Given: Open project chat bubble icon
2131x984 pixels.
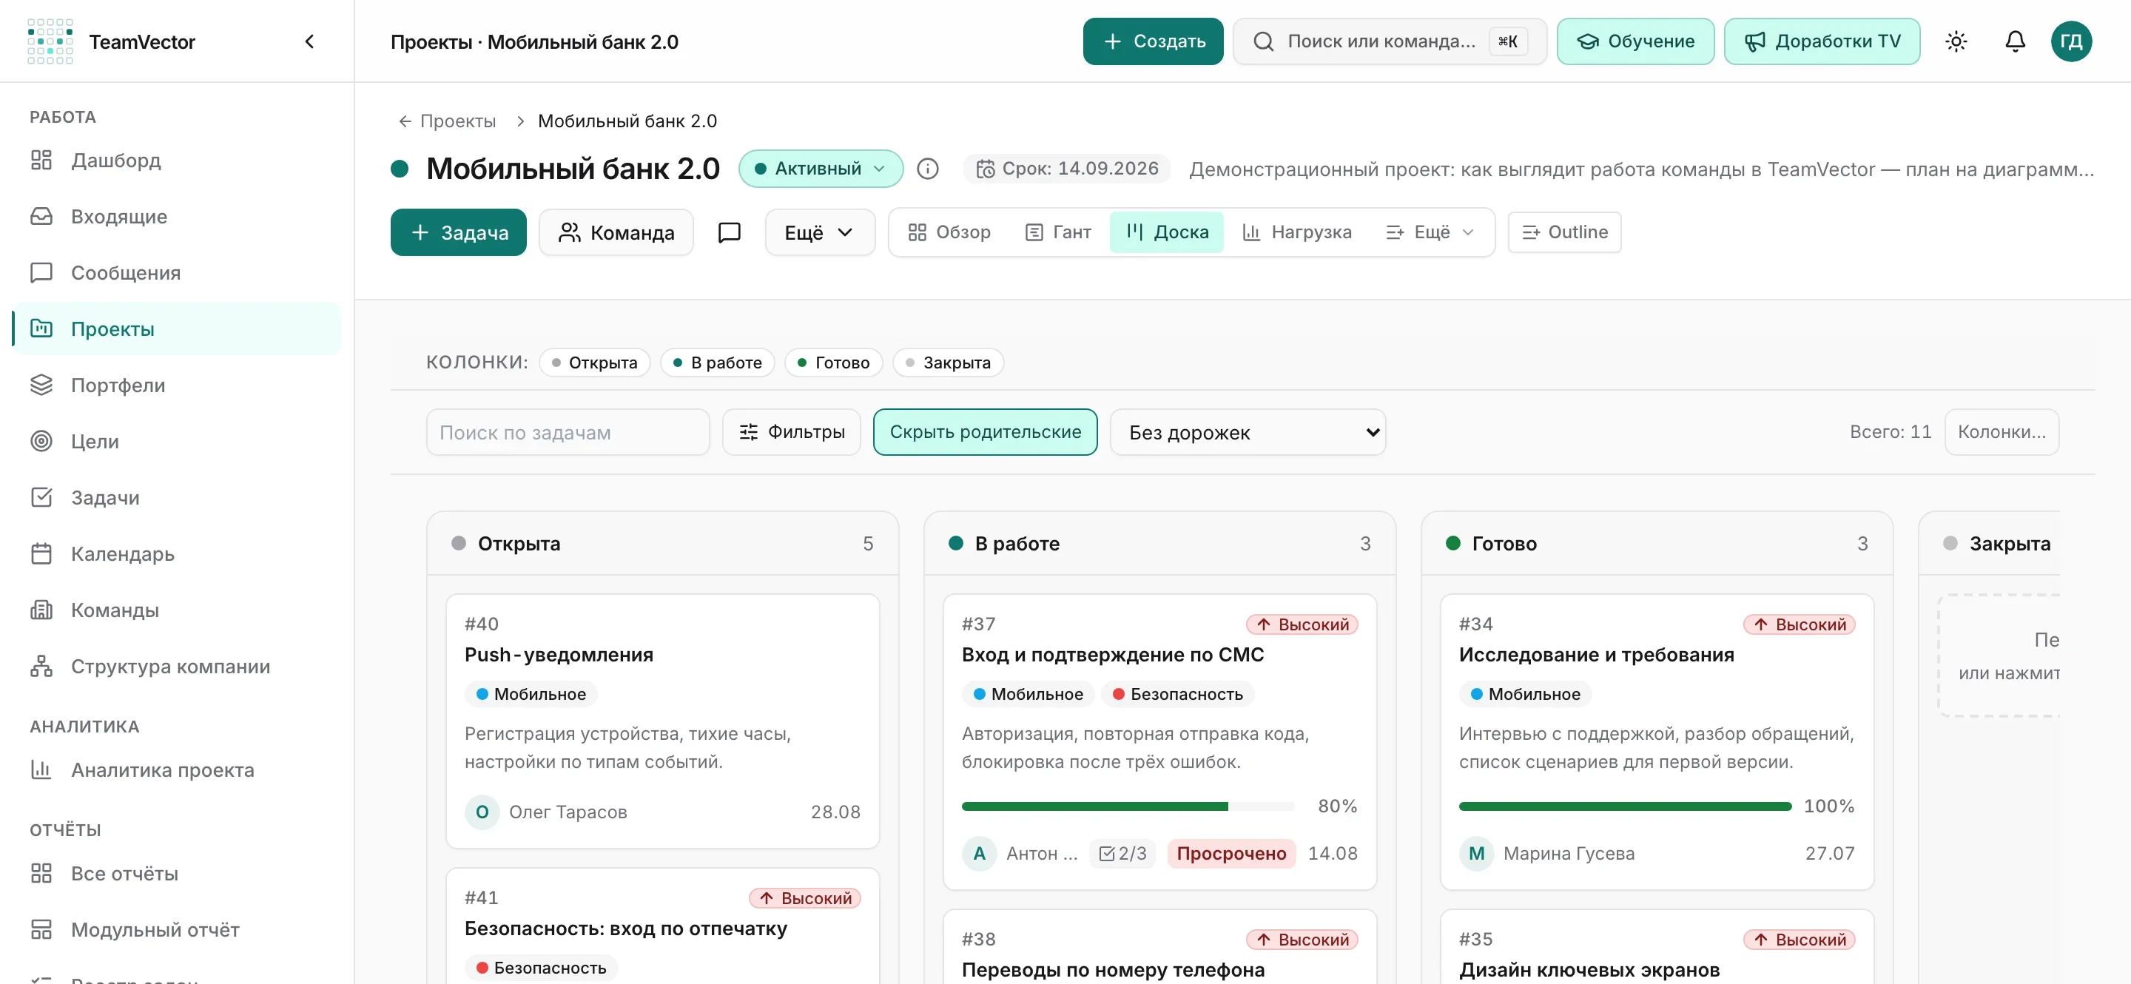Looking at the screenshot, I should pyautogui.click(x=729, y=232).
